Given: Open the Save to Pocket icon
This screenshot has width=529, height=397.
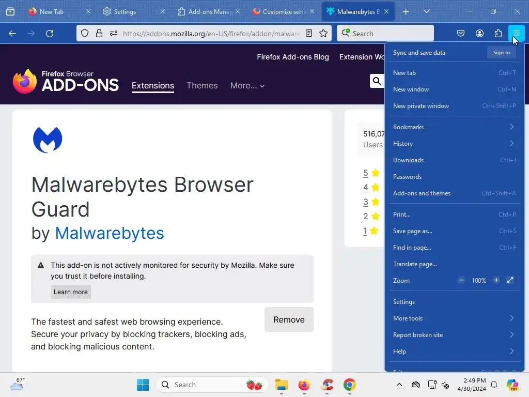Looking at the screenshot, I should [460, 33].
